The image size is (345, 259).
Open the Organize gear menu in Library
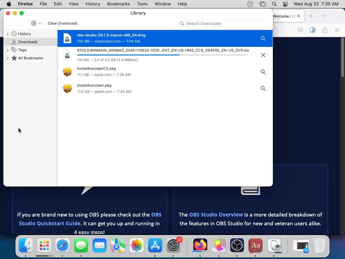pos(36,23)
